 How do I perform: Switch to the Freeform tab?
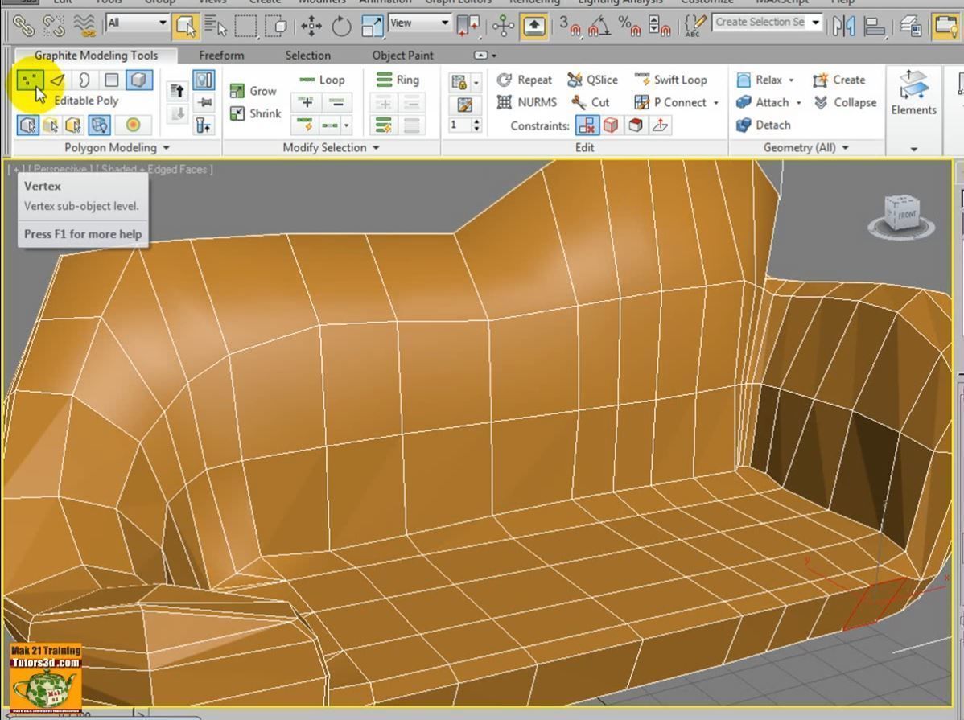[x=221, y=56]
